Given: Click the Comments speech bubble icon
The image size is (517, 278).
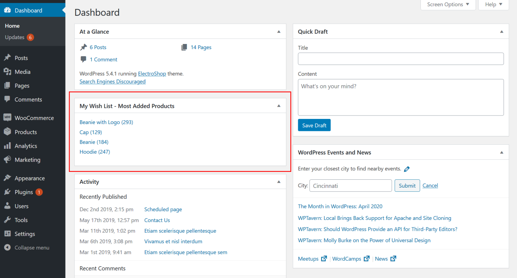Looking at the screenshot, I should tap(8, 99).
